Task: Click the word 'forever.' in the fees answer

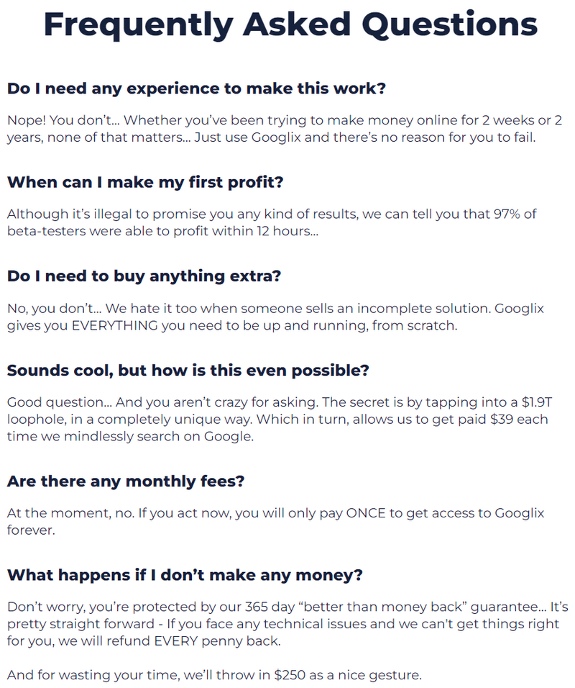Action: [x=31, y=530]
